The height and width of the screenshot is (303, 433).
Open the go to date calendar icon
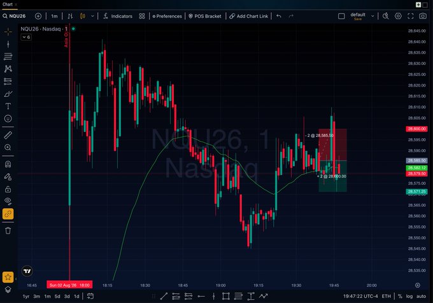[90, 296]
